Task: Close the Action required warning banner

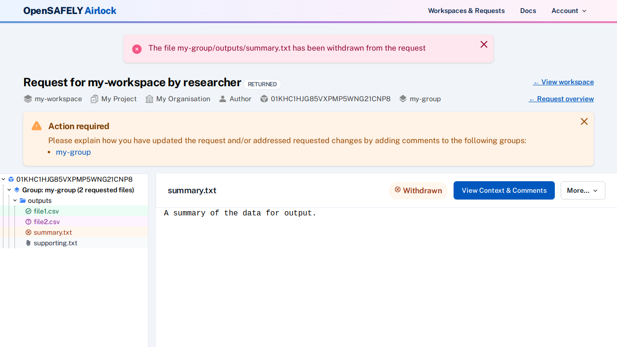Action: [584, 121]
